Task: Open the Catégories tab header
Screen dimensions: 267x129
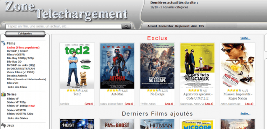Action: pyautogui.click(x=25, y=34)
